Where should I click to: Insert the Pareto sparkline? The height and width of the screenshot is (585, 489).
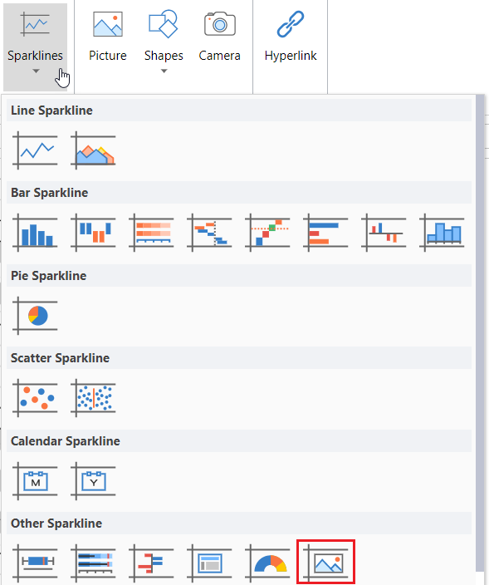[267, 233]
